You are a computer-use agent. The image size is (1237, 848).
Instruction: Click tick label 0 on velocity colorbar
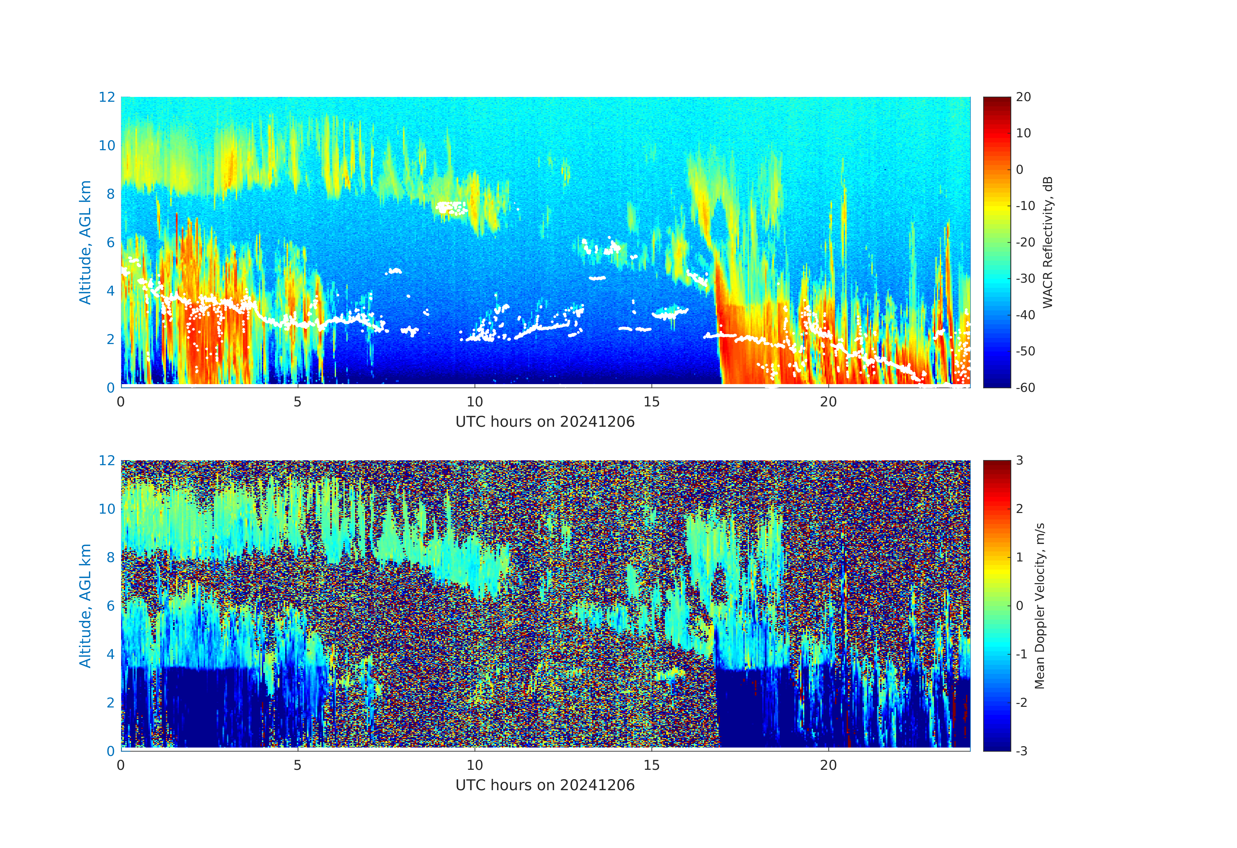pyautogui.click(x=1019, y=606)
